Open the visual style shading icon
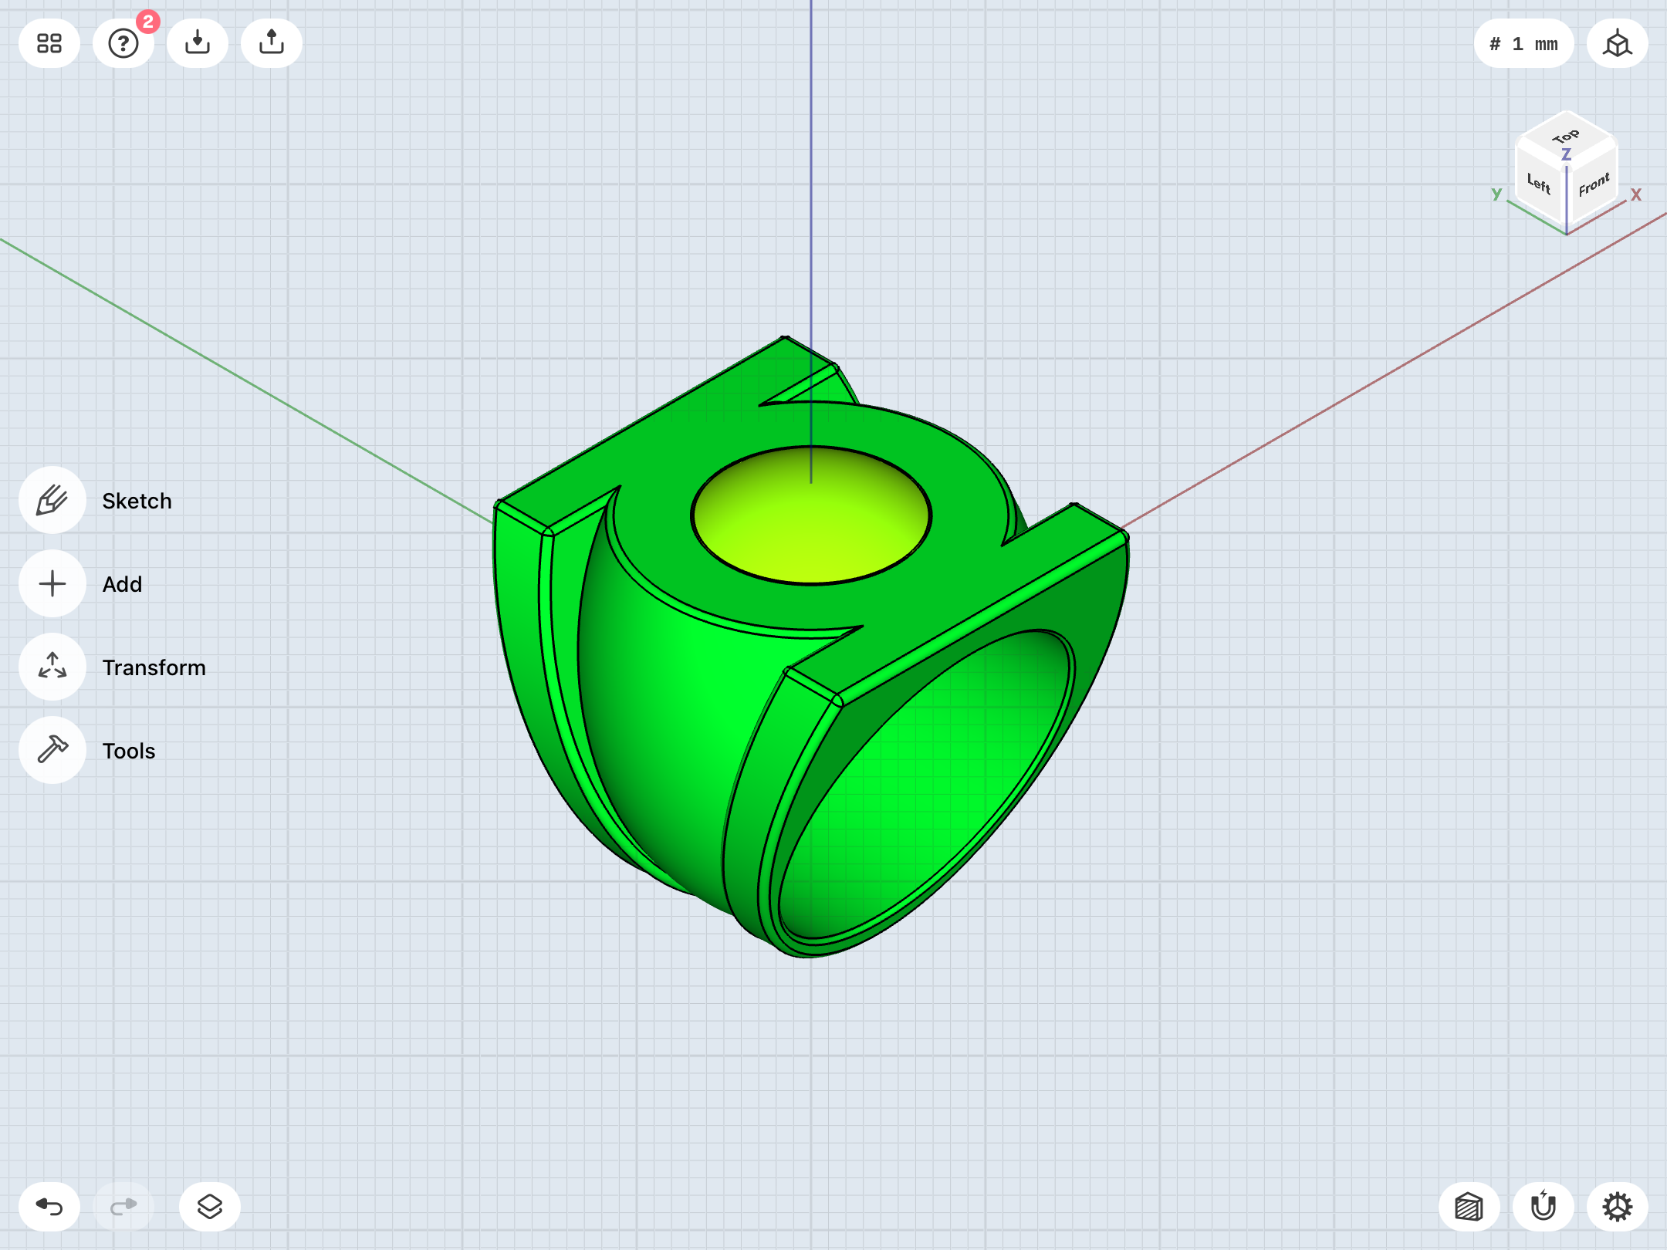The image size is (1667, 1250). coord(1469,1207)
